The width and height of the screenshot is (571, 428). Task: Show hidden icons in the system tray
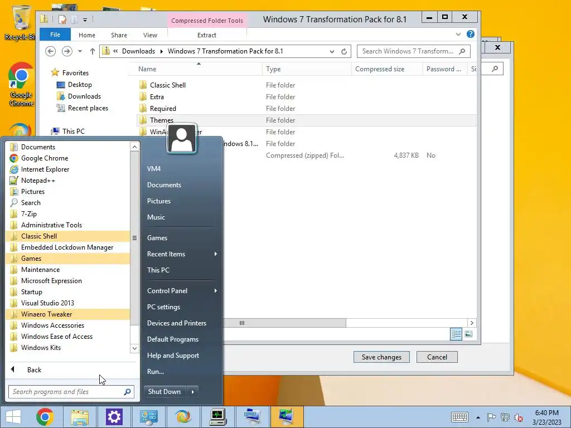pyautogui.click(x=478, y=417)
